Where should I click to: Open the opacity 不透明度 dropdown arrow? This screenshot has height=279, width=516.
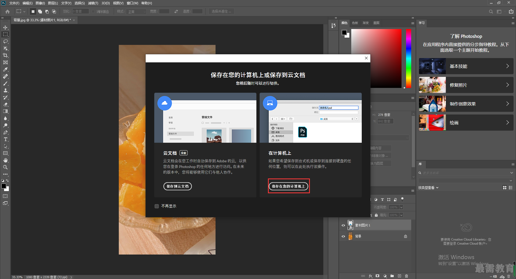(x=401, y=207)
